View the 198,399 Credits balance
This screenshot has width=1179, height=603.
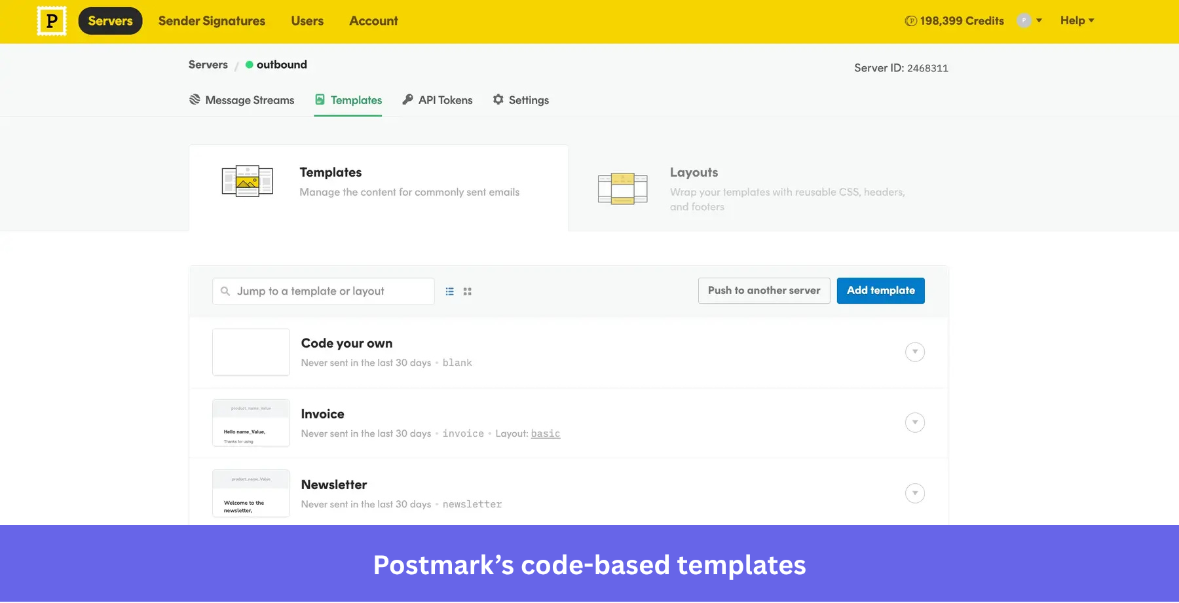(x=954, y=21)
